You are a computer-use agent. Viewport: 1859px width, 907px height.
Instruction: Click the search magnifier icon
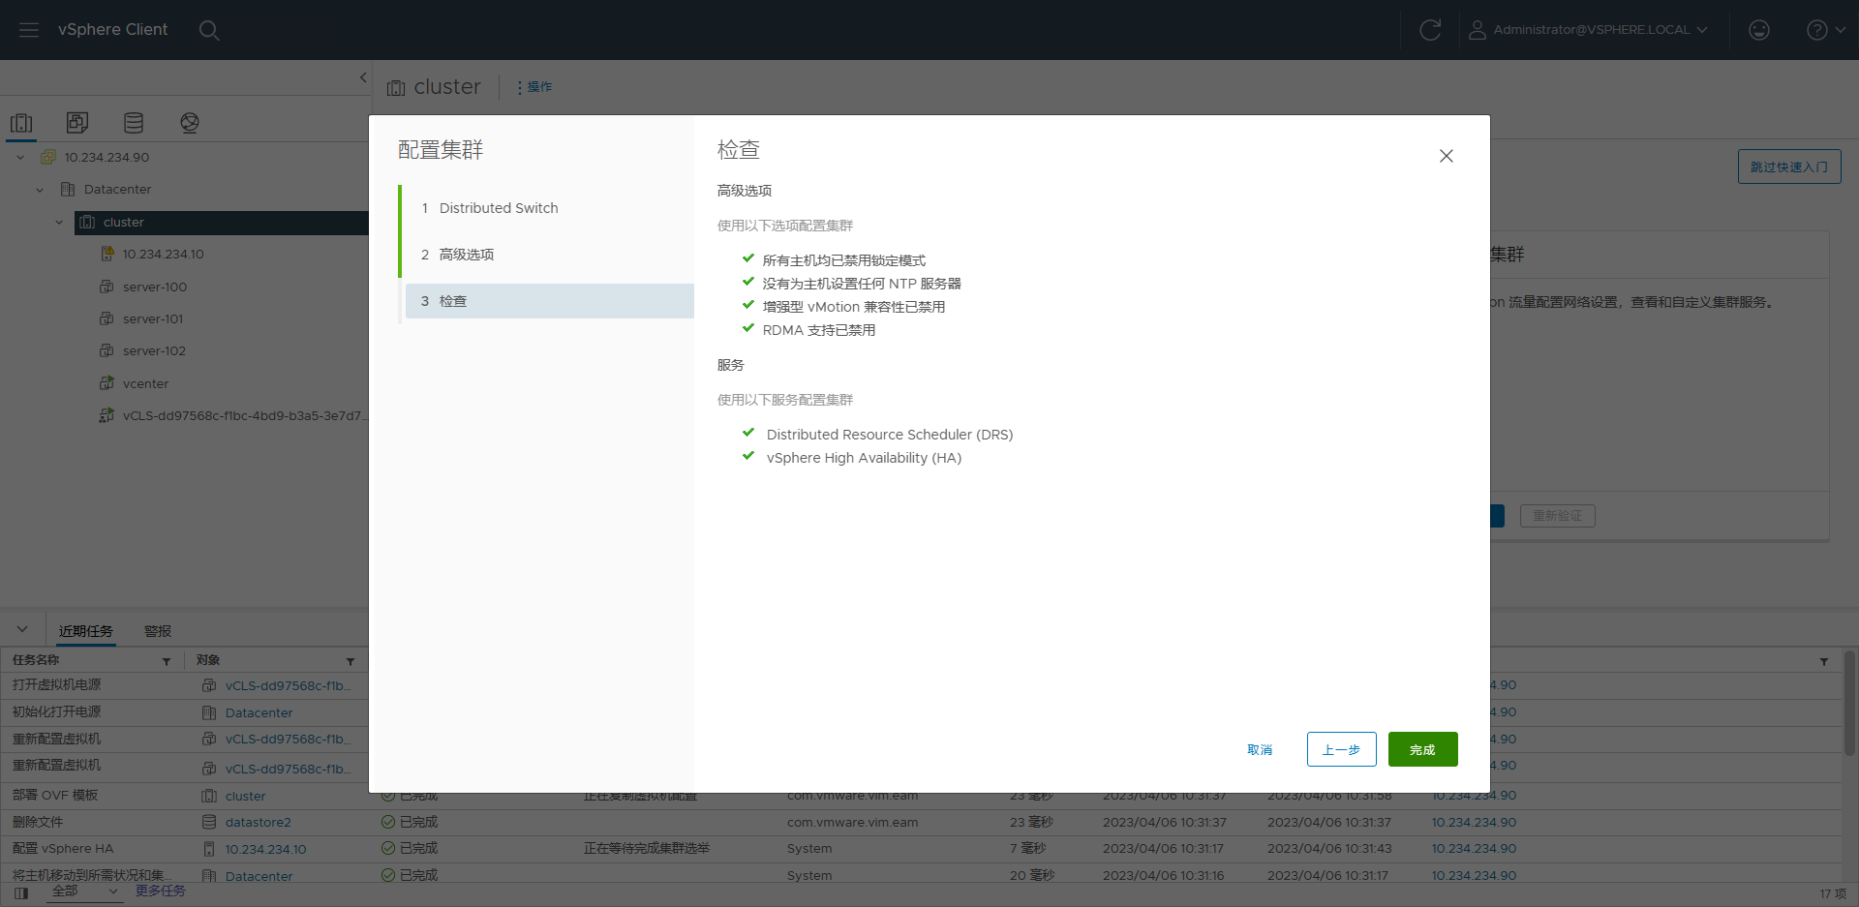[209, 30]
